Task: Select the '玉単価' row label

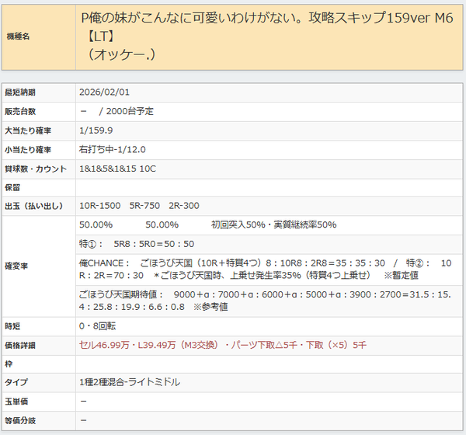Action: [x=16, y=402]
